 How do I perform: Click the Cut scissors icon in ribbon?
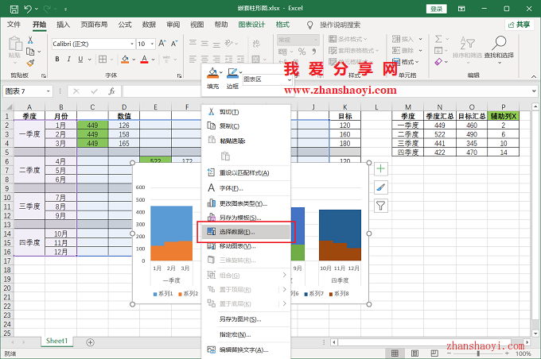pyautogui.click(x=30, y=41)
